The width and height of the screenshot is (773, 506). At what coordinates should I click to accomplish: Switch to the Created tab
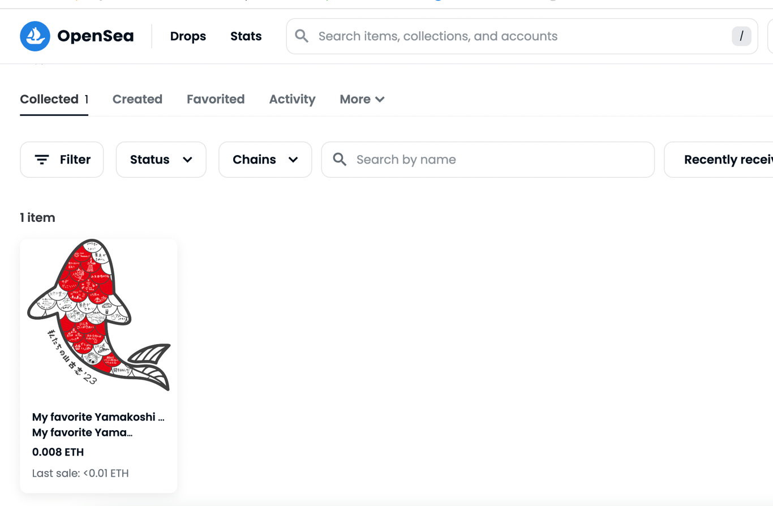(x=138, y=100)
